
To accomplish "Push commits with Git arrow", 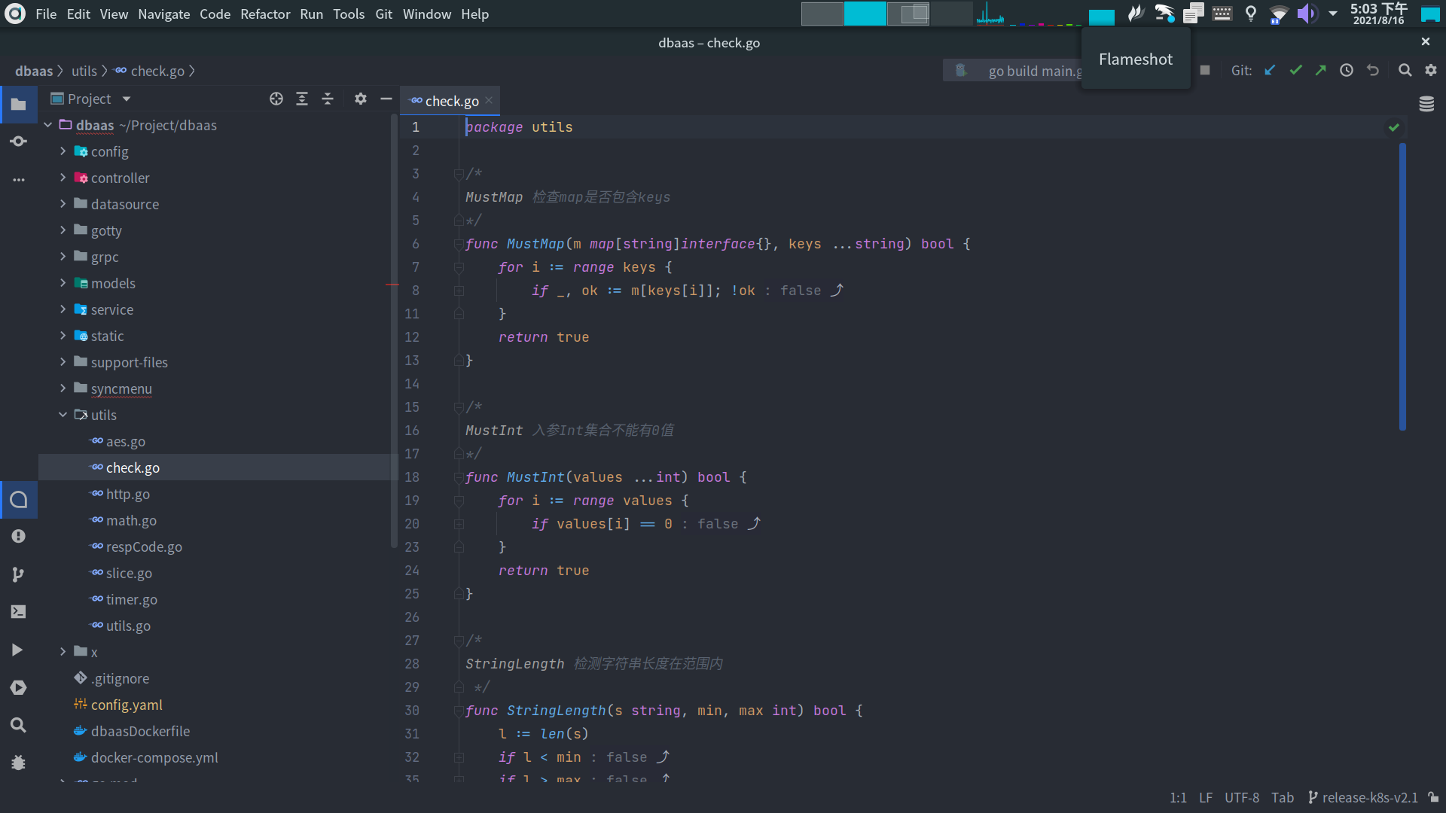I will click(1321, 70).
